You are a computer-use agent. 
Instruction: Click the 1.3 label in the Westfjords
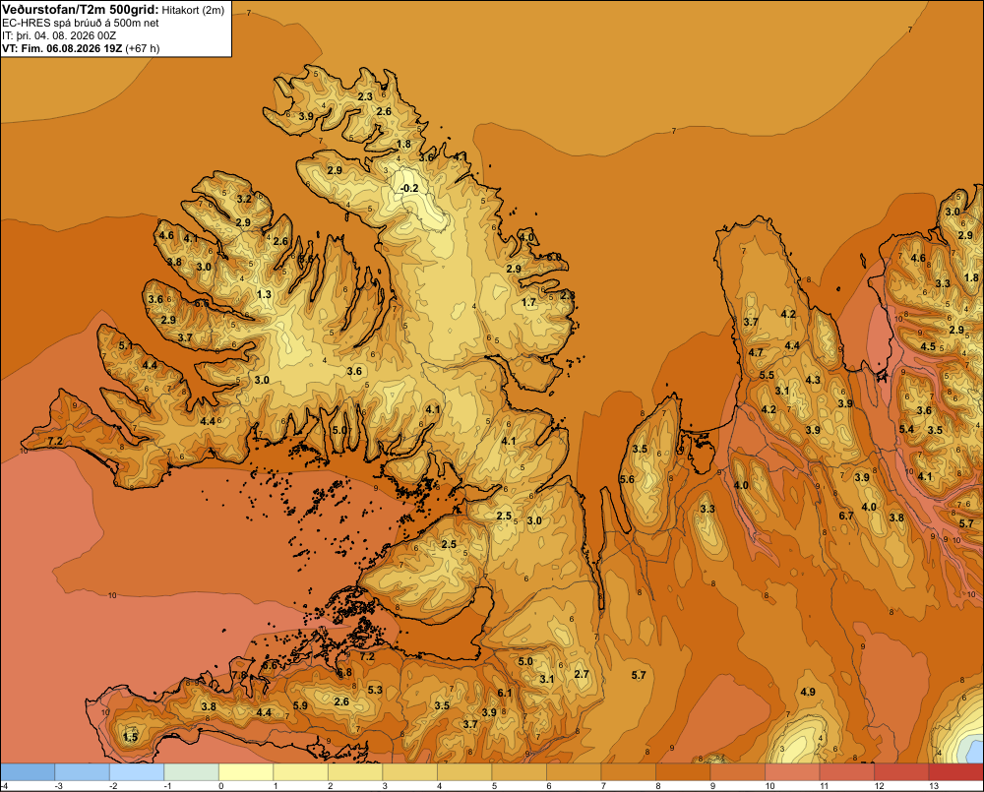click(264, 294)
